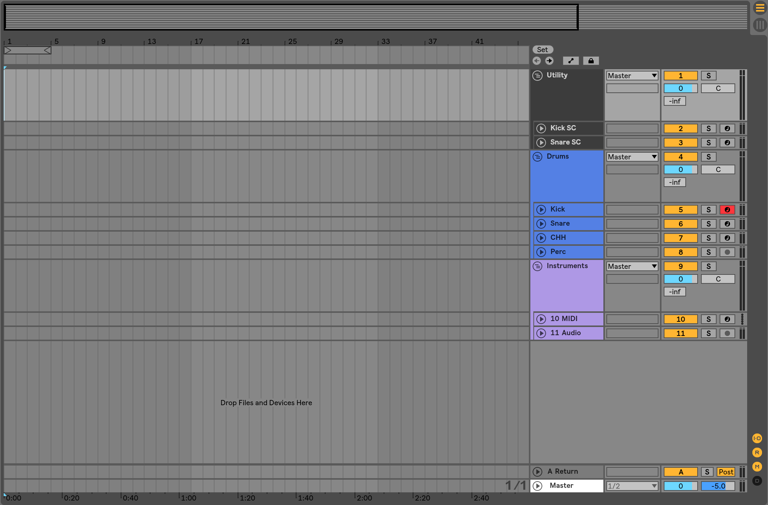Image resolution: width=768 pixels, height=505 pixels.
Task: Unfold the Kick track
Action: point(541,210)
